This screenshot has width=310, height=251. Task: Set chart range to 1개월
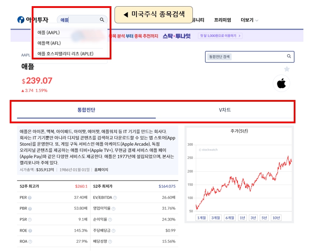[202, 218]
